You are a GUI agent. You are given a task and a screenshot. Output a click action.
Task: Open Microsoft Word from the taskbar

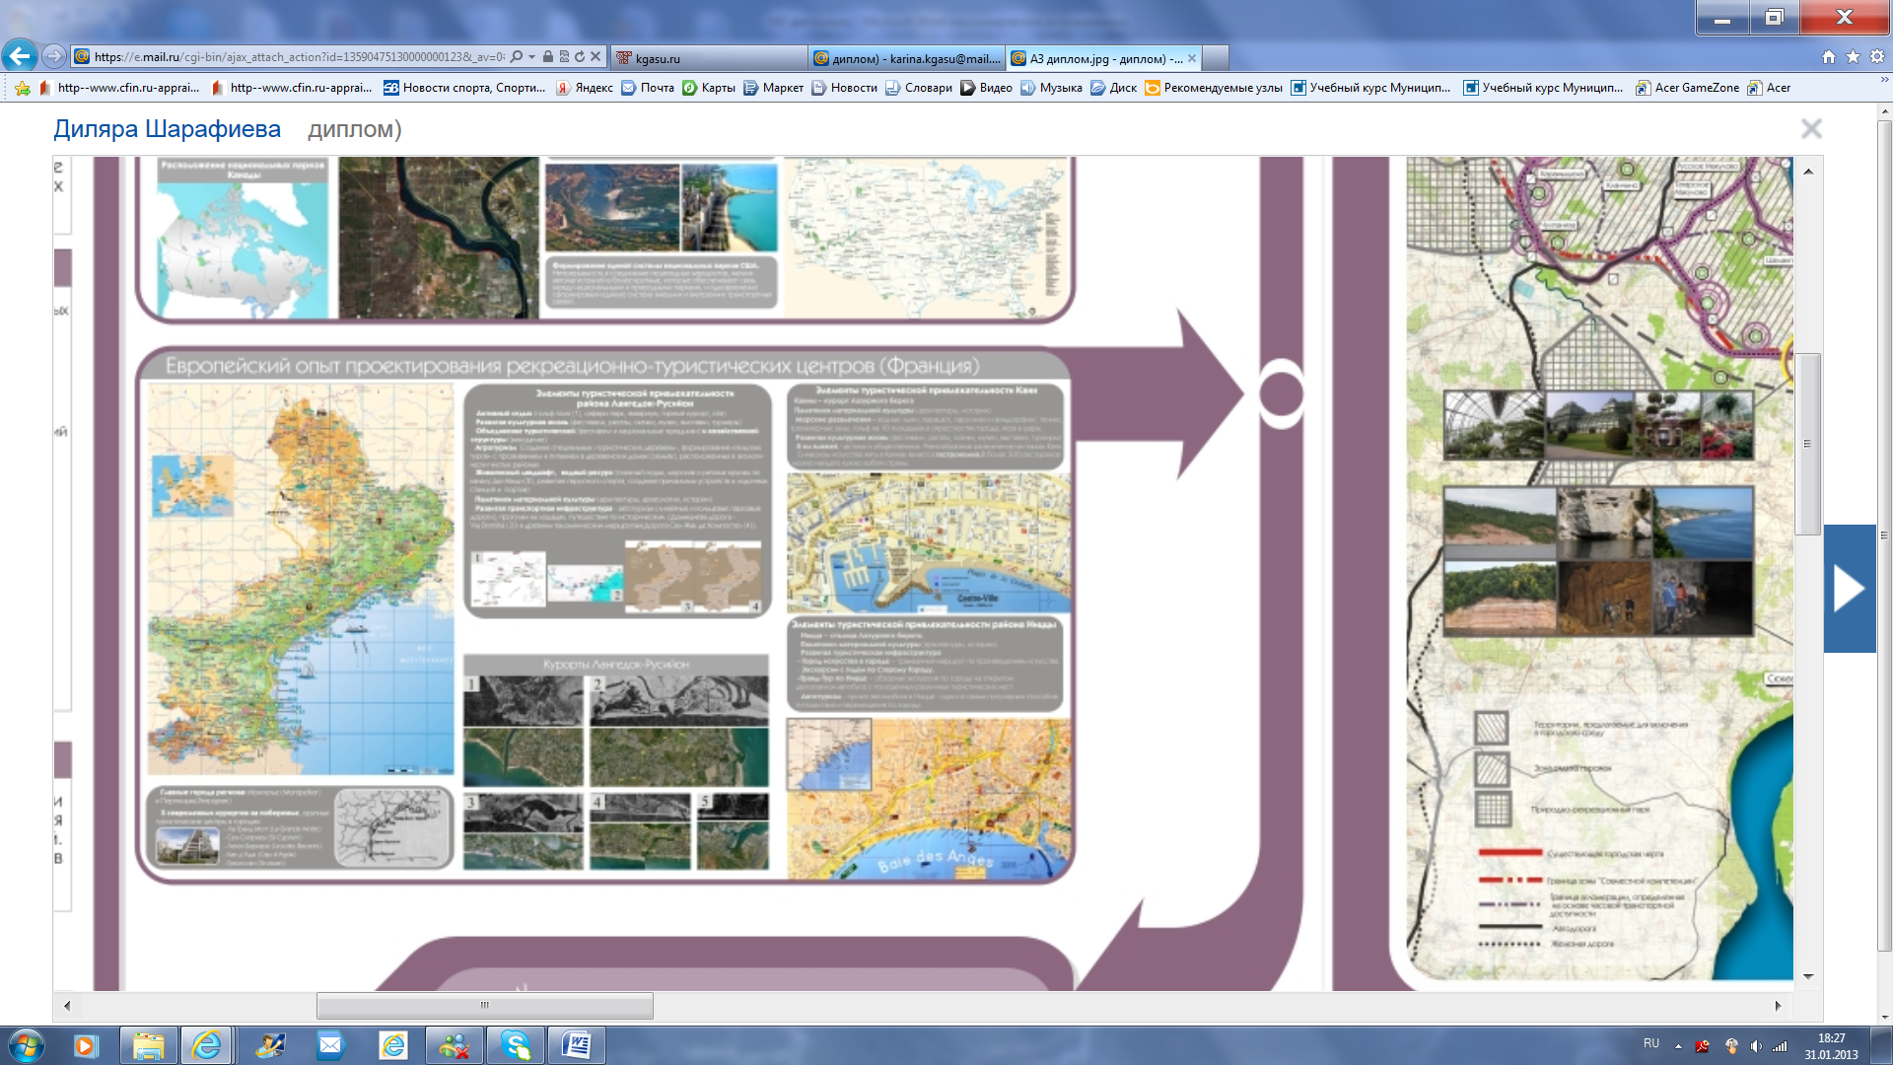577,1045
